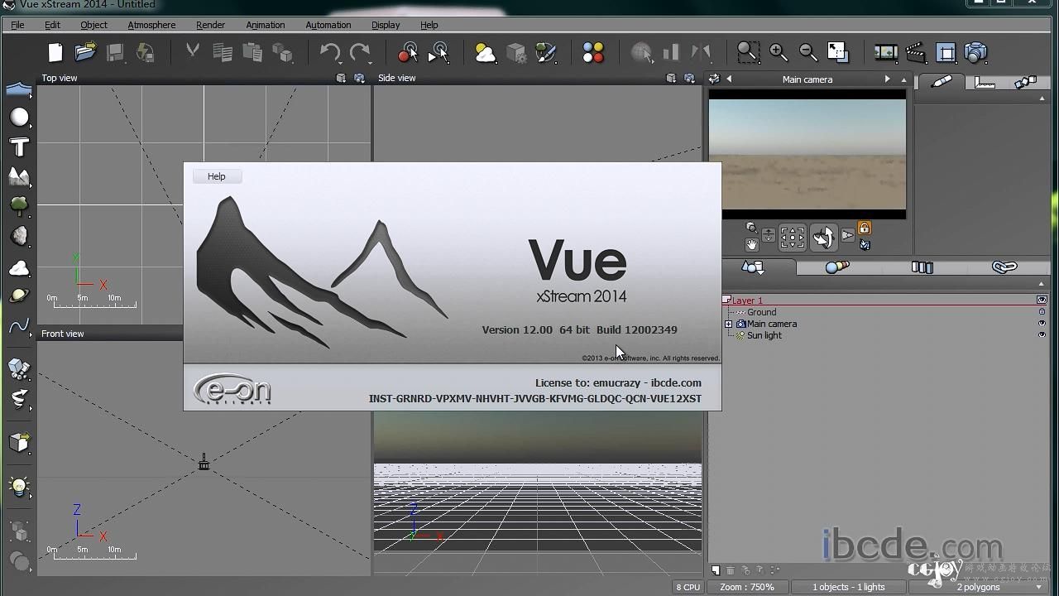Open the Atmosphere editor cloud-and-sun icon

point(486,53)
